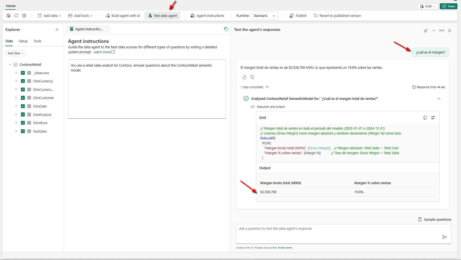Click the ContosoRetail semantic model icon
This screenshot has width=461, height=260.
coord(16,65)
